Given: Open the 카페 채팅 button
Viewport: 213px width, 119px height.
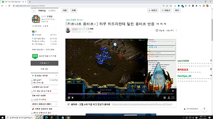Looking at the screenshot, I should 44,69.
